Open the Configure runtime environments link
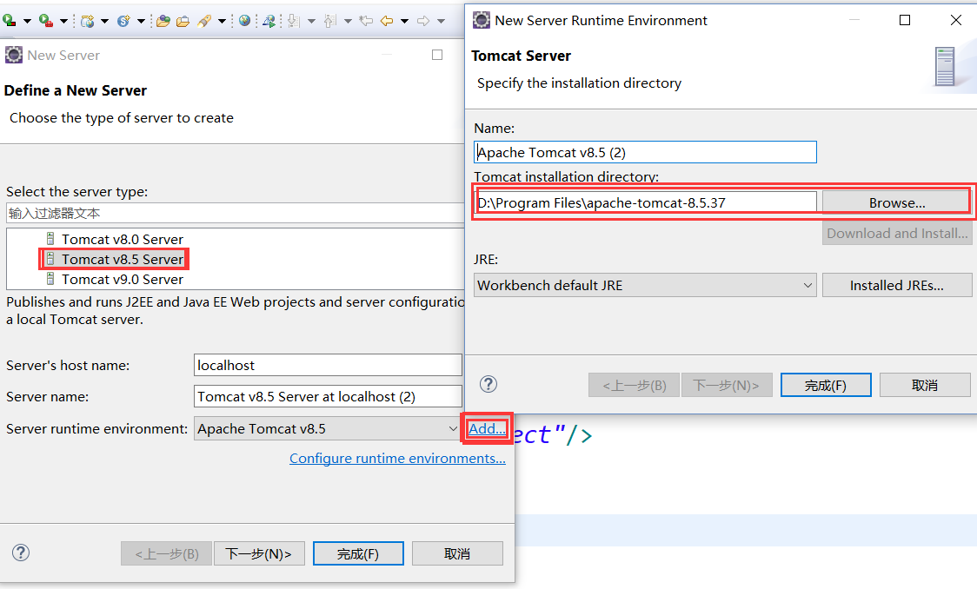977x589 pixels. [397, 458]
